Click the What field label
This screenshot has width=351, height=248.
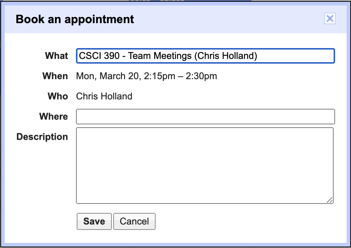pyautogui.click(x=56, y=56)
